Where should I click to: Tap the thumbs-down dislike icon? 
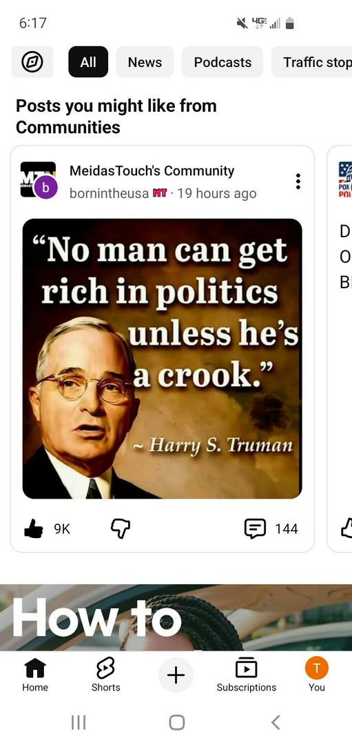click(x=121, y=528)
